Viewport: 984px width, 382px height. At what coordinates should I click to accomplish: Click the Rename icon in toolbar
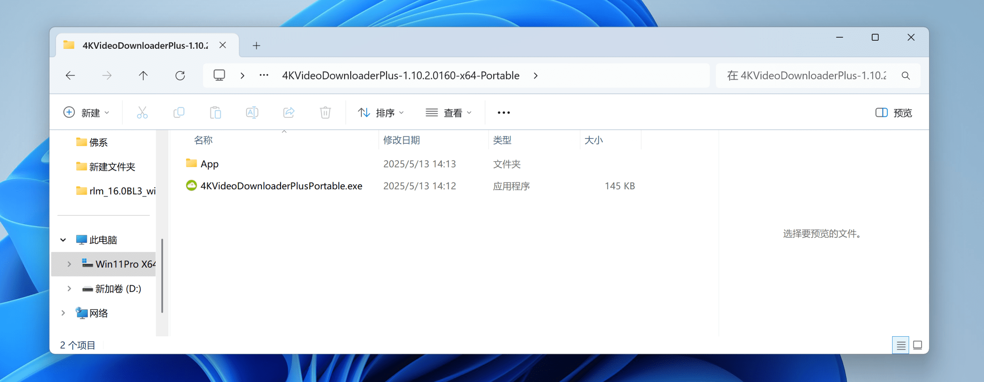252,112
